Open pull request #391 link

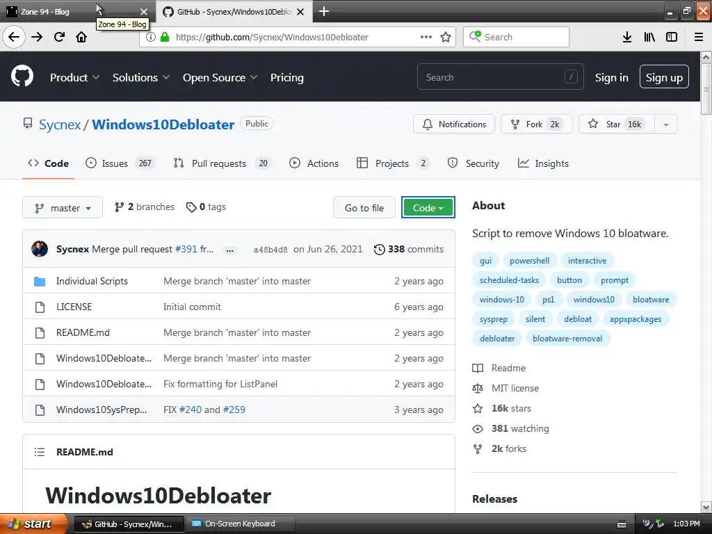pyautogui.click(x=186, y=249)
